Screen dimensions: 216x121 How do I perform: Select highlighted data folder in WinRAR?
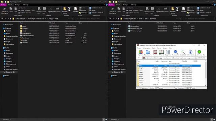pos(169,66)
